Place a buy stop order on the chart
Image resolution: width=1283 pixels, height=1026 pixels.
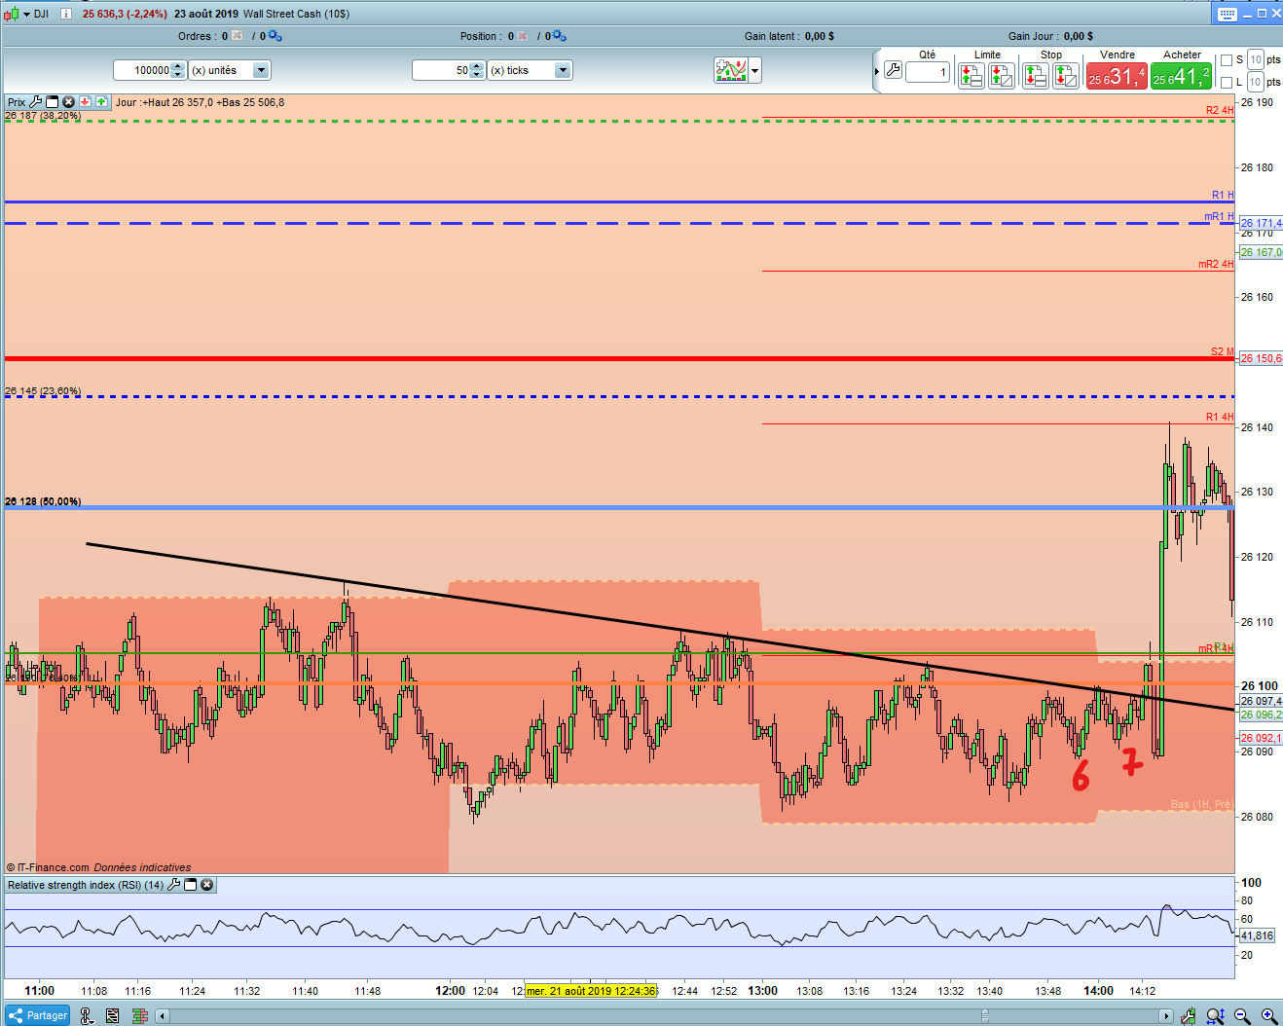pyautogui.click(x=1035, y=75)
